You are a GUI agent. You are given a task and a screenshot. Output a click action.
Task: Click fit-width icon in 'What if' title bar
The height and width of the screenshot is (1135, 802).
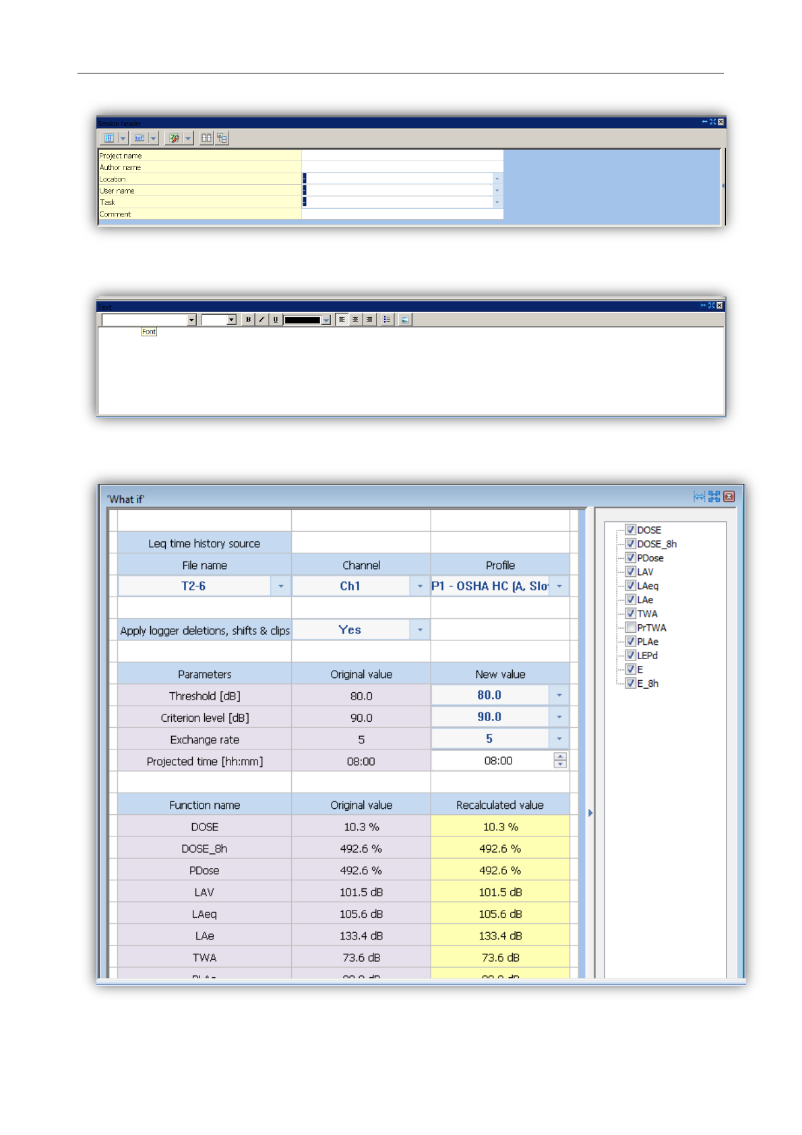(x=699, y=497)
